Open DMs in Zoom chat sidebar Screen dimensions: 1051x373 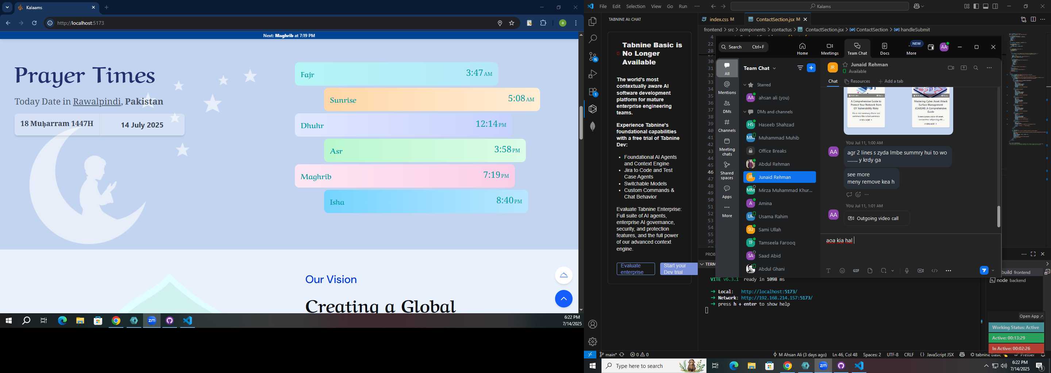click(x=727, y=107)
